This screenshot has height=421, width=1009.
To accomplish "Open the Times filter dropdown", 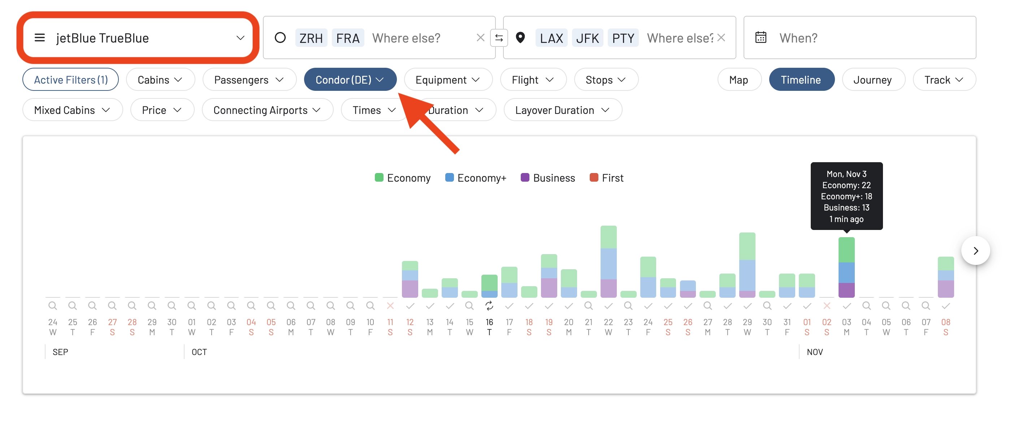I will pos(374,110).
